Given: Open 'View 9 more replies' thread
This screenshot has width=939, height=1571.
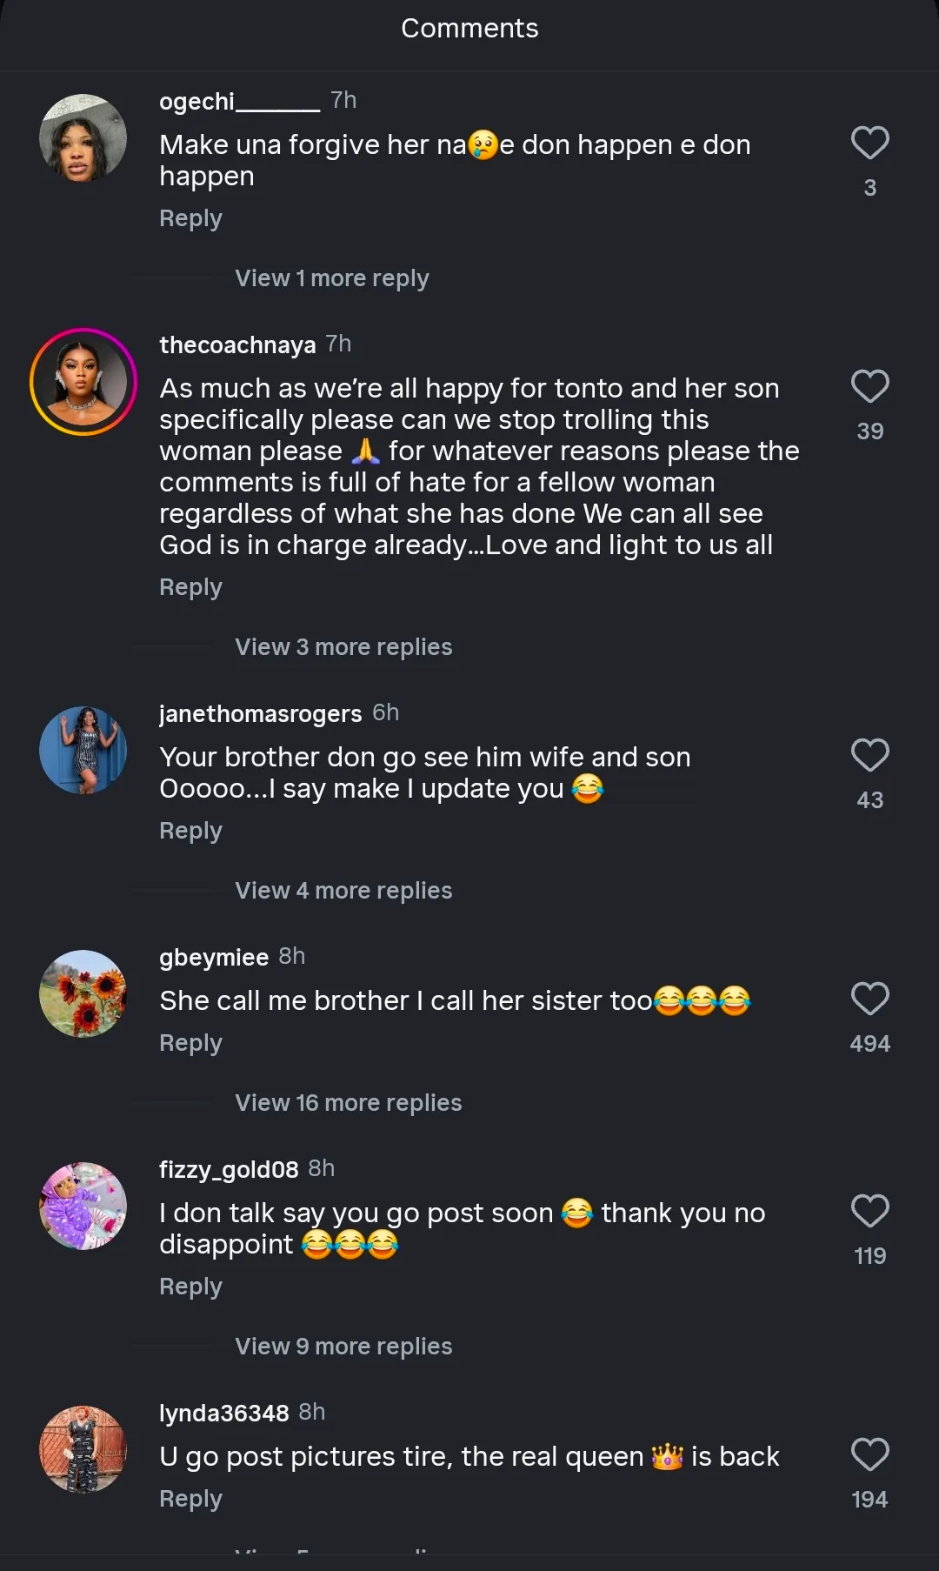Looking at the screenshot, I should pos(343,1347).
